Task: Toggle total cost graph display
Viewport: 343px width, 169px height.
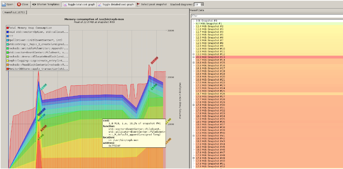Action: [x=79, y=4]
